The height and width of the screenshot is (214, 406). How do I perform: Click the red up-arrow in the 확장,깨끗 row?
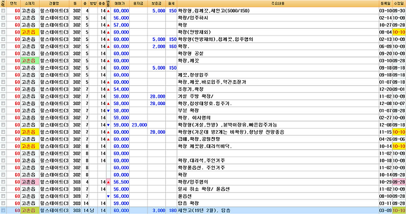[108, 61]
